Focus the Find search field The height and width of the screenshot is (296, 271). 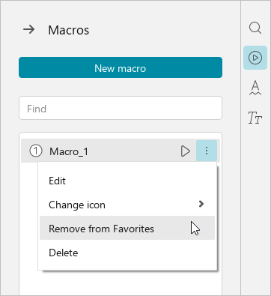point(121,108)
